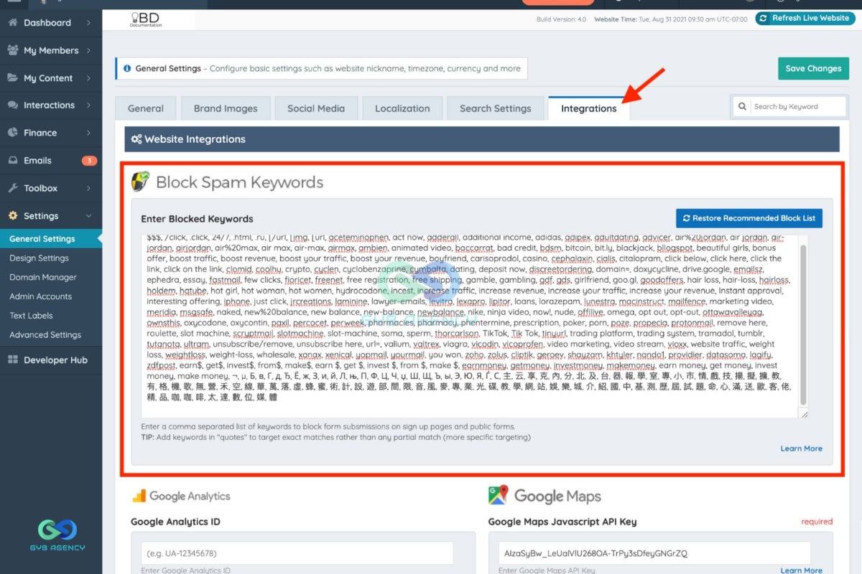Open Text Labels in the sidebar
The height and width of the screenshot is (574, 862).
tap(31, 316)
